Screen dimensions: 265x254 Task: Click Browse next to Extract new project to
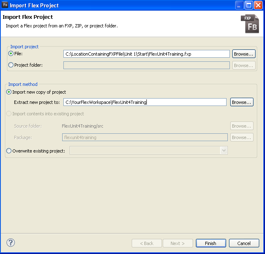pos(242,102)
